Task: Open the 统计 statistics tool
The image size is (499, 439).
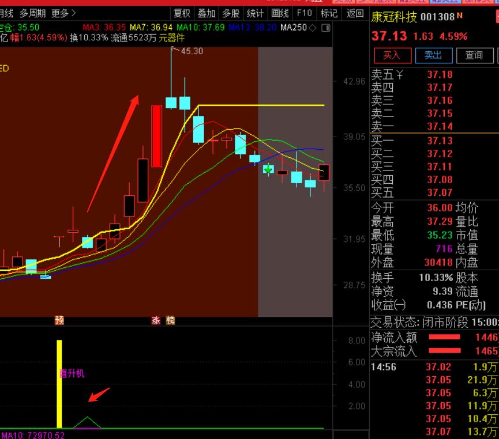Action: click(x=255, y=13)
